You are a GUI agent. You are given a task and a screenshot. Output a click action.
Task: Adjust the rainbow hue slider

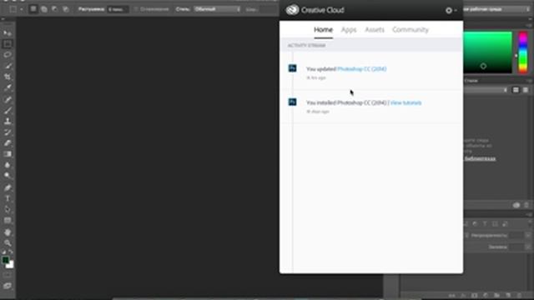(523, 52)
